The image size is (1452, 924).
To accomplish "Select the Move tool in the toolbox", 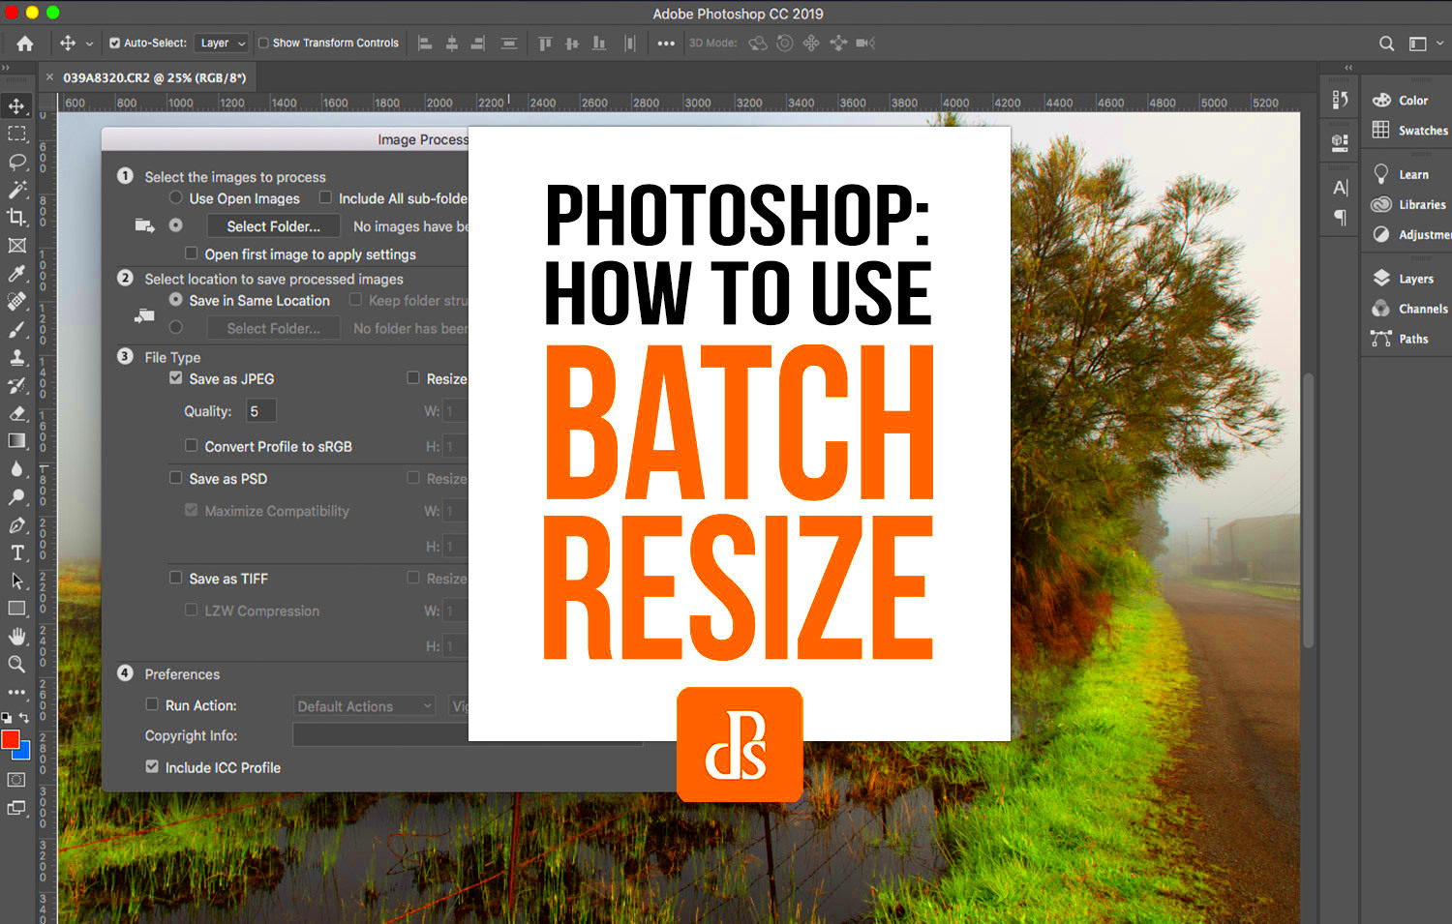I will point(16,105).
